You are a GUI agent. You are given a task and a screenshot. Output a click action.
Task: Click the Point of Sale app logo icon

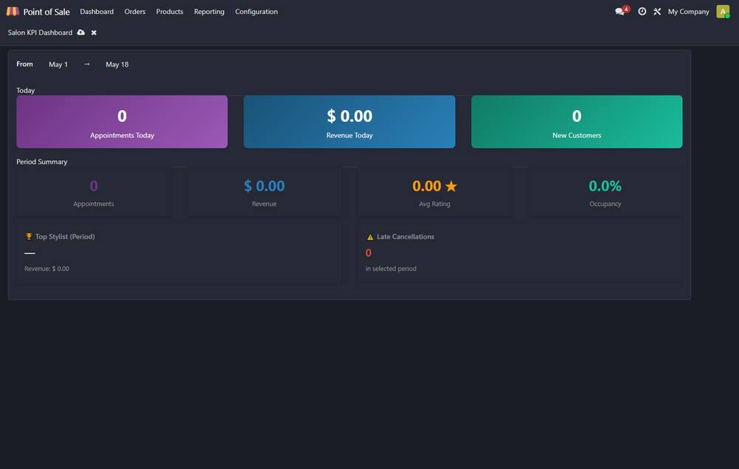point(13,11)
